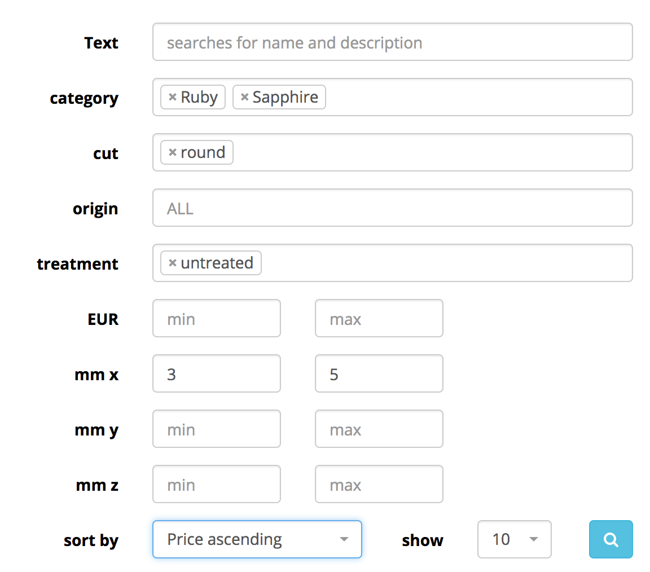Click the mm x minimum field with 3
The height and width of the screenshot is (572, 650).
click(216, 373)
